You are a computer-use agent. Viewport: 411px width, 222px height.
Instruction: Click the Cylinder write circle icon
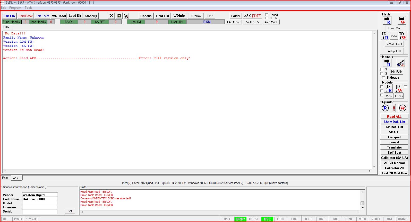(403, 108)
